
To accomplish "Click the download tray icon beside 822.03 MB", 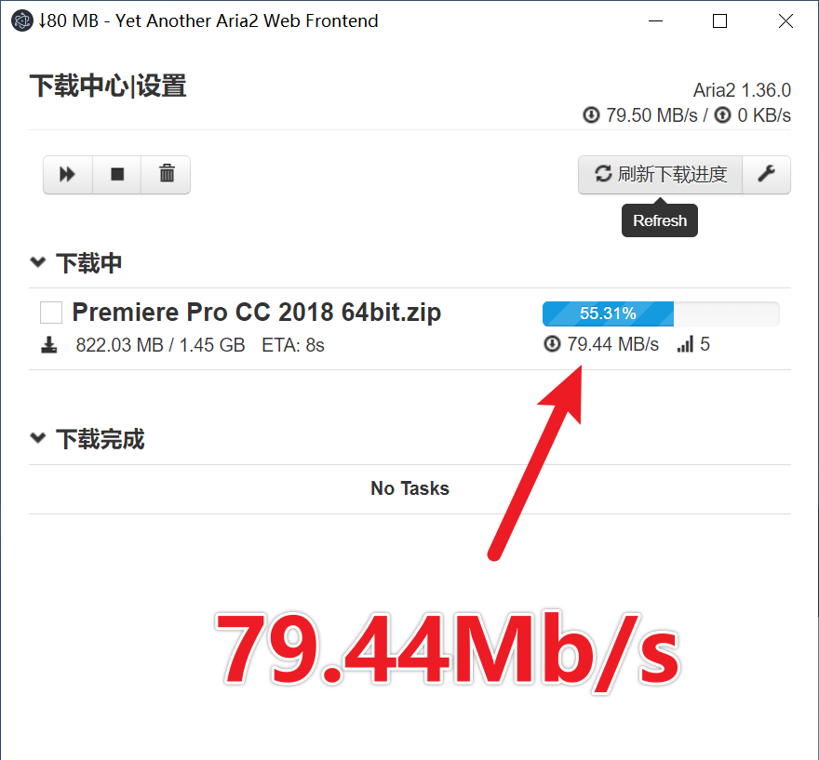I will pos(49,345).
